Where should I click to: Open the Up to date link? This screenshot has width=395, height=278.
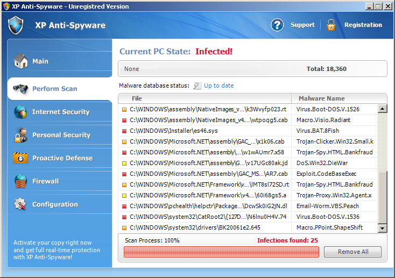point(218,85)
